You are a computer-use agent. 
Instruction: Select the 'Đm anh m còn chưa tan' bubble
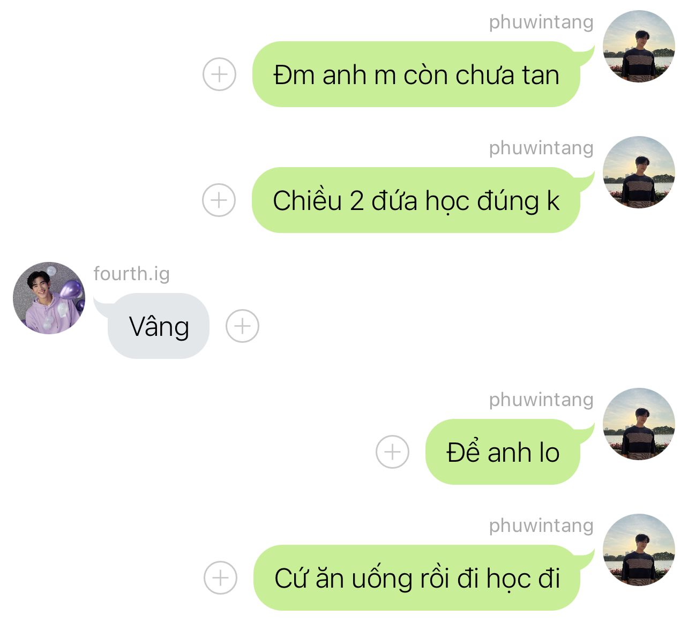(418, 74)
